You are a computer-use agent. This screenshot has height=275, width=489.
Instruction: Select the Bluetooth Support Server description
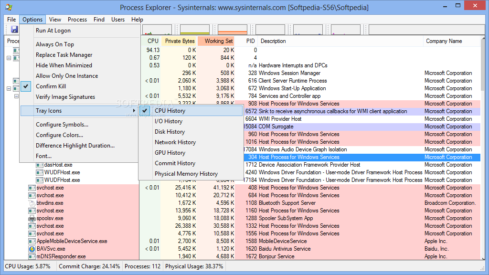[x=287, y=203]
